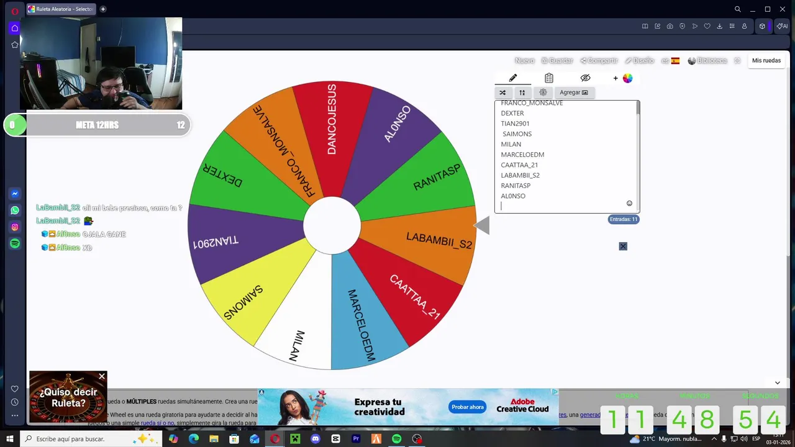Open Premiere Pro from the taskbar
Viewport: 795px width, 447px height.
pos(356,439)
